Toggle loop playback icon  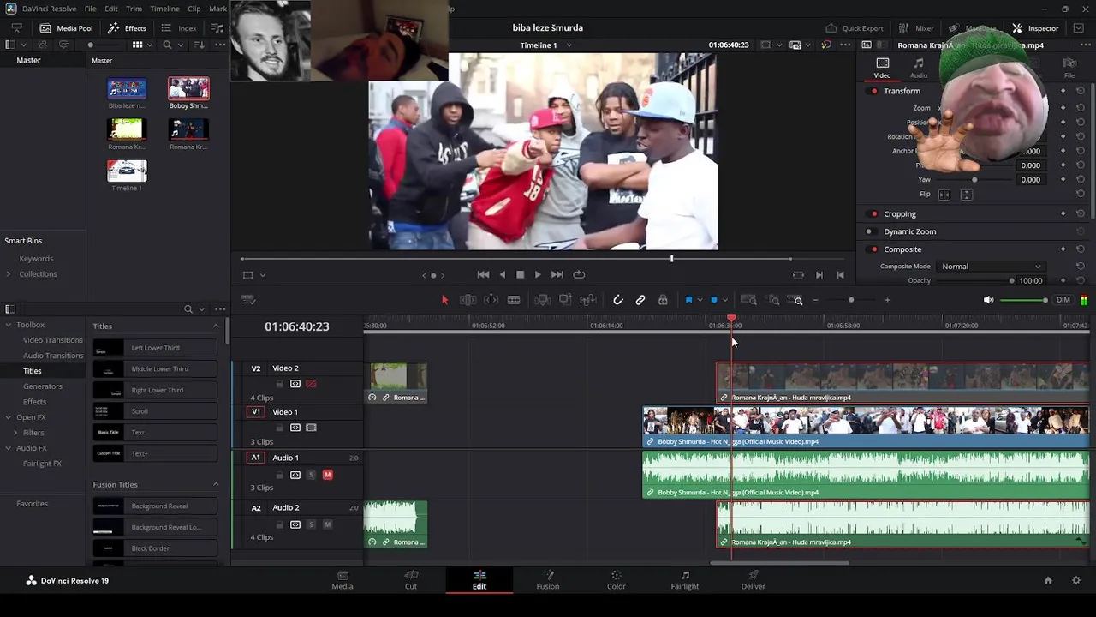(579, 274)
